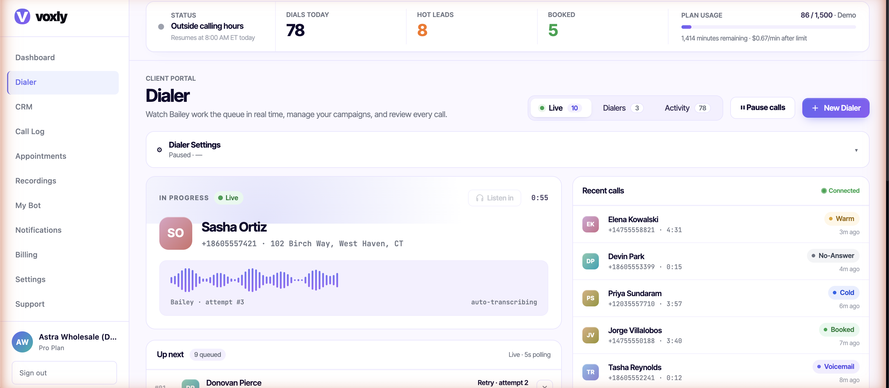Viewport: 889px width, 388px height.
Task: Click the green Connected status indicator
Action: 840,190
